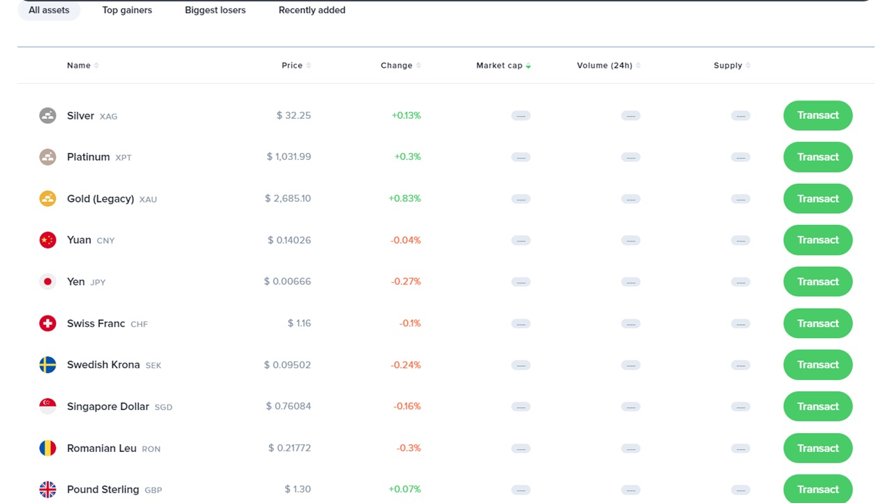
Task: Sort by Change column header
Action: point(397,66)
